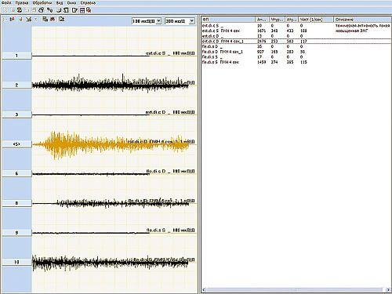Click the page with arrow export icon
Image resolution: width=392 pixels, height=294 pixels.
pyautogui.click(x=74, y=10)
